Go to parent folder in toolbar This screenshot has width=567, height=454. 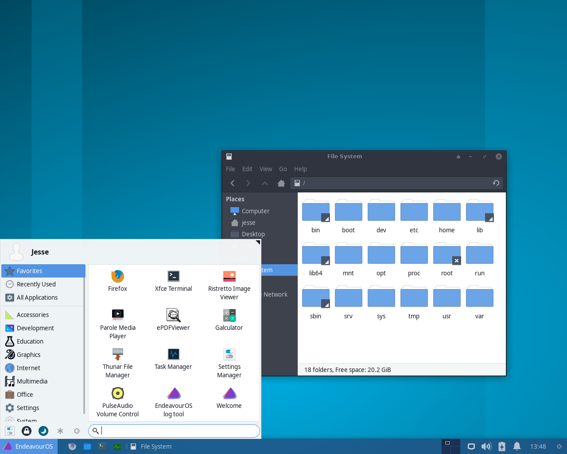point(265,183)
